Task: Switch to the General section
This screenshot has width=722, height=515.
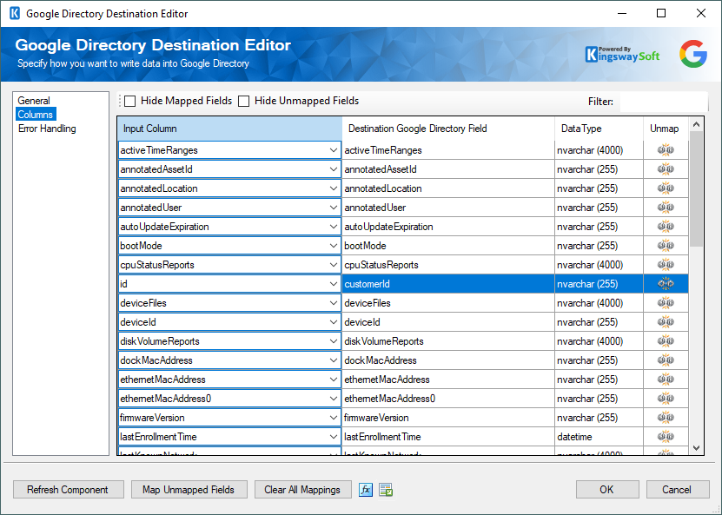Action: [35, 100]
